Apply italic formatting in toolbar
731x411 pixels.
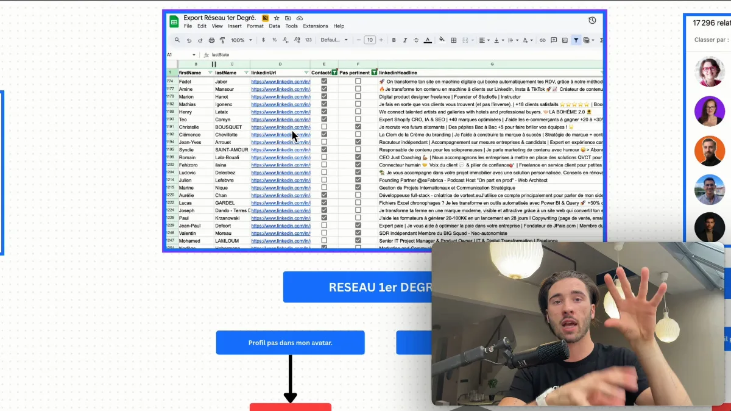coord(404,40)
